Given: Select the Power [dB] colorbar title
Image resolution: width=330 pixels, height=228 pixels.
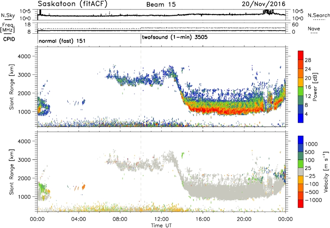Looking at the screenshot, I should pyautogui.click(x=315, y=87).
